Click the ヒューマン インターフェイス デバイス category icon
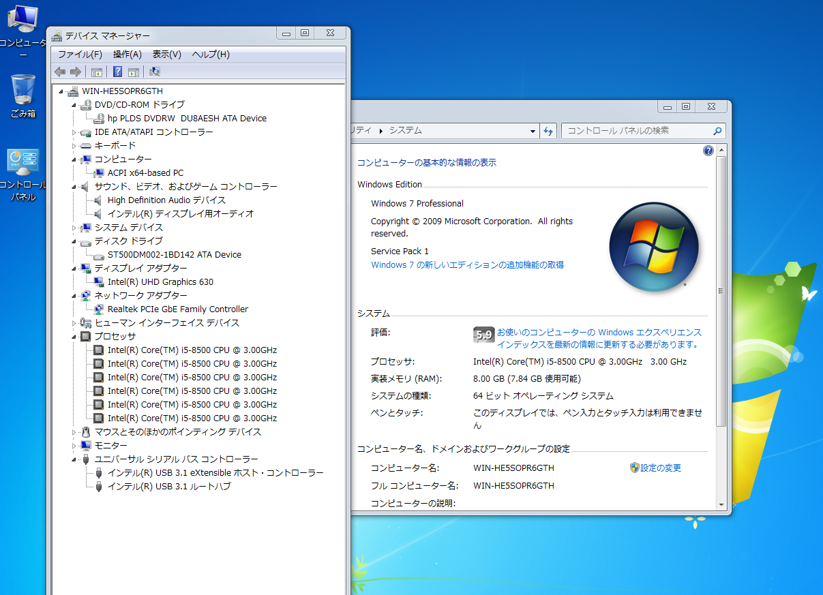 (85, 323)
